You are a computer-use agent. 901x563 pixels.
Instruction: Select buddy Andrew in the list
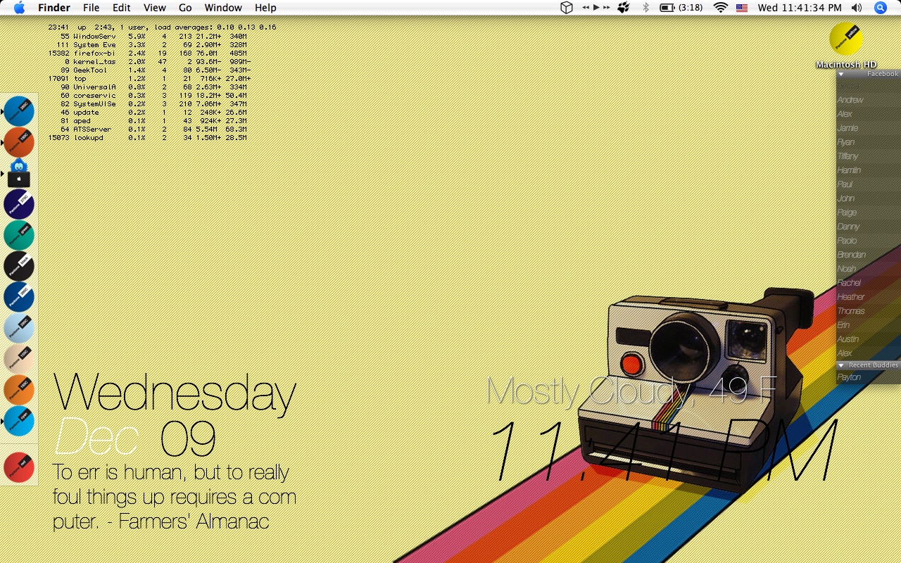pos(869,100)
